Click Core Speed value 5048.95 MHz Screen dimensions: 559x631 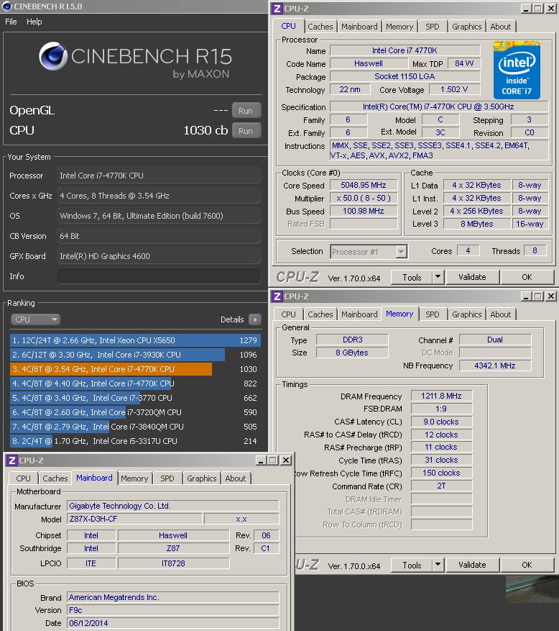pyautogui.click(x=364, y=185)
